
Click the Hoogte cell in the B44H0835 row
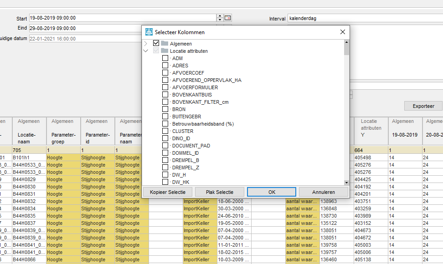(x=63, y=216)
